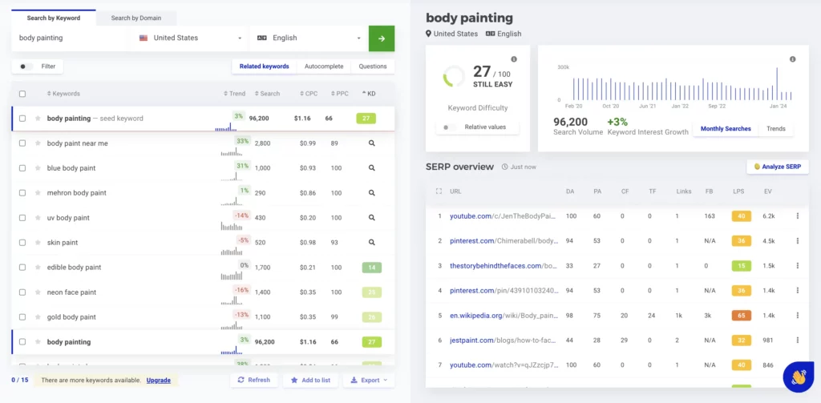Click magnifier icon for blue body paint
The image size is (821, 403).
point(371,168)
